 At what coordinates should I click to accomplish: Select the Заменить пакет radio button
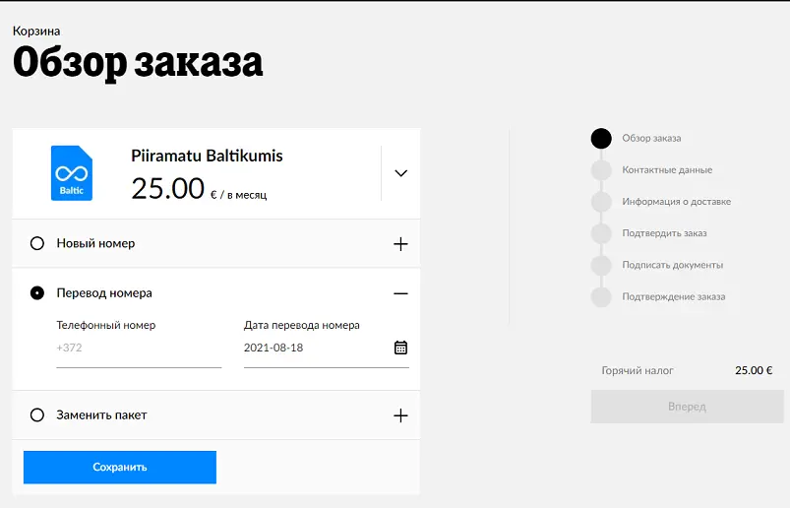pyautogui.click(x=37, y=414)
